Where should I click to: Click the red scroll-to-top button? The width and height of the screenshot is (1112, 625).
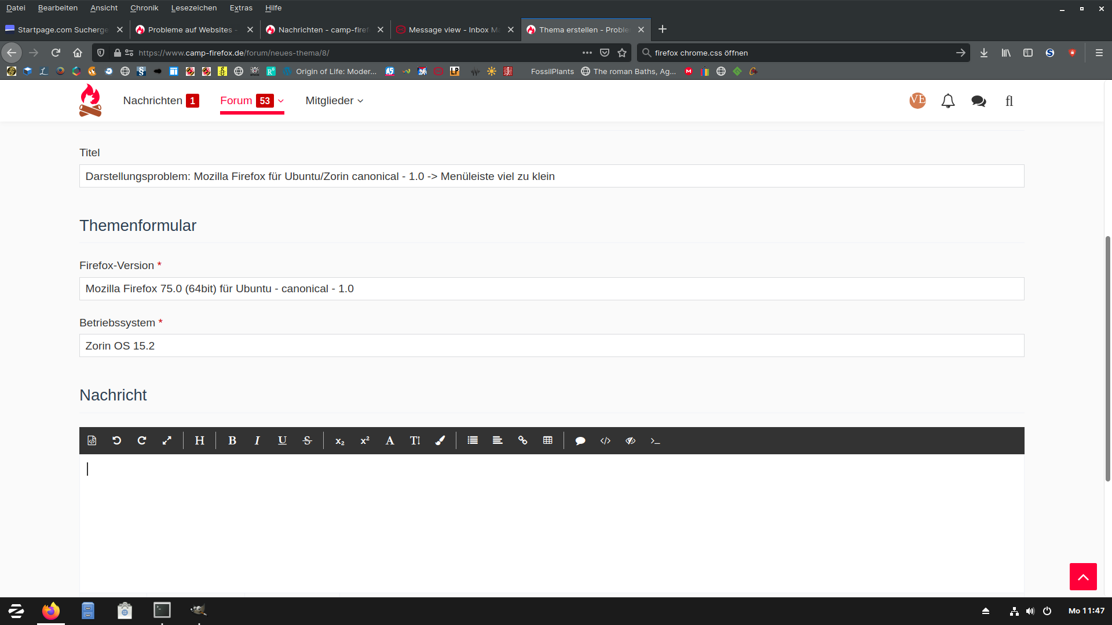(1083, 576)
